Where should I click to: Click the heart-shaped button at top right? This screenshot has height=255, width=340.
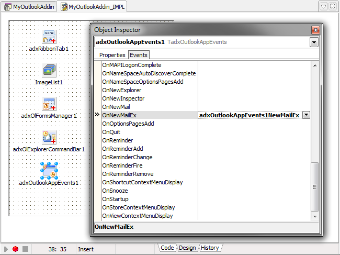(x=323, y=6)
